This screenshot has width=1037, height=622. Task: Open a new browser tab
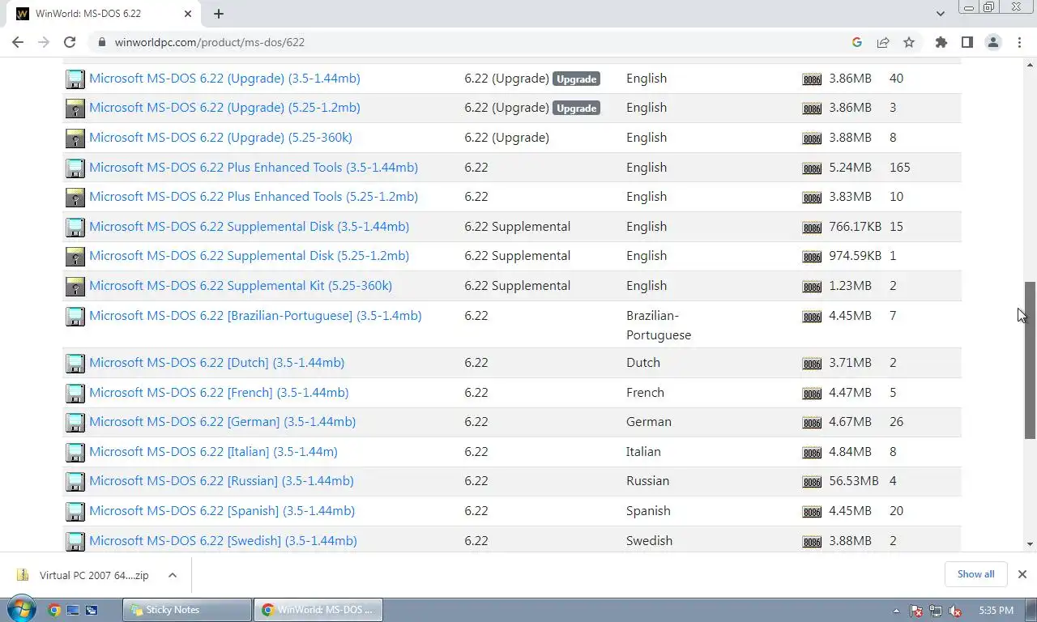click(x=219, y=14)
